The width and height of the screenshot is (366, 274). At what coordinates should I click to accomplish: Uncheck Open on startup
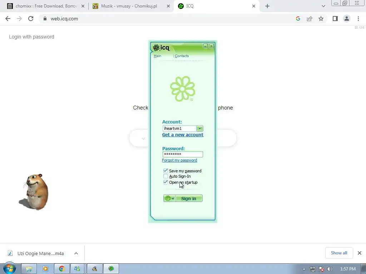pos(165,182)
